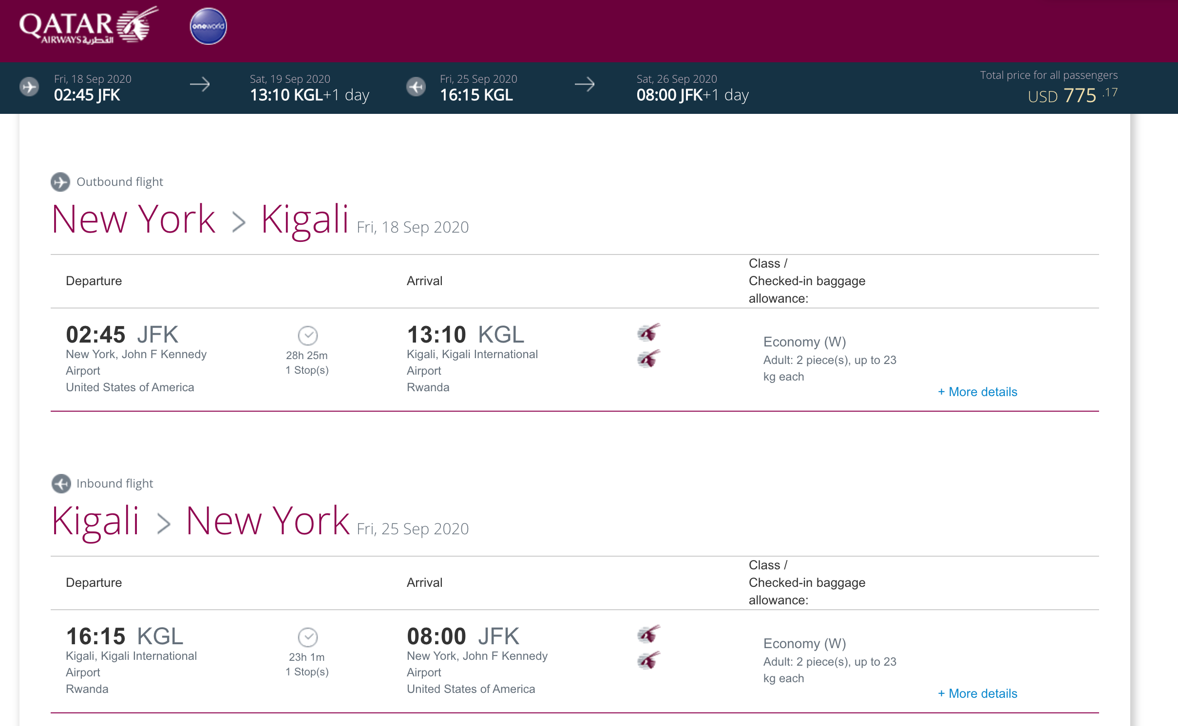Select the 16:15 KGL departure in summary bar
This screenshot has width=1178, height=726.
476,95
